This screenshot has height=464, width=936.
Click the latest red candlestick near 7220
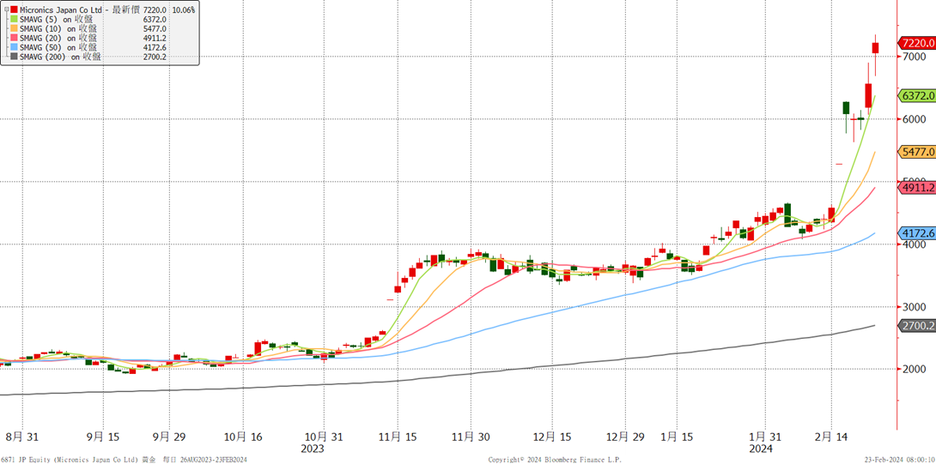[x=876, y=48]
